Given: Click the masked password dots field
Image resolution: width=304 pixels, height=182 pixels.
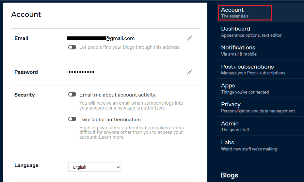Looking at the screenshot, I should pos(81,72).
